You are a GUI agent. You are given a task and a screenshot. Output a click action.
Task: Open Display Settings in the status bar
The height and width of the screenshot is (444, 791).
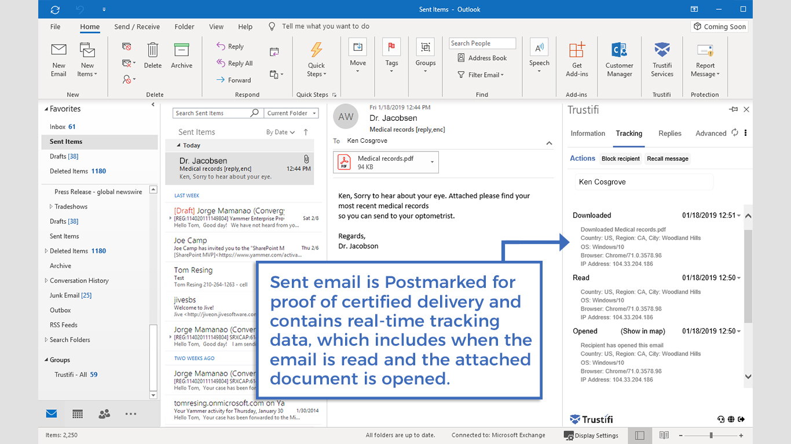(x=591, y=435)
